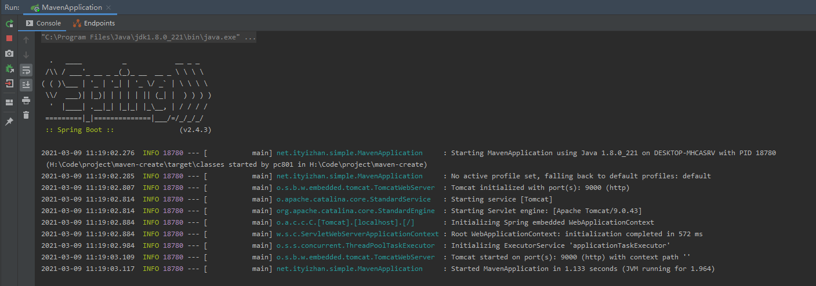Screen dimensions: 816x286
Task: Click 'No active profile set' log message
Action: (x=581, y=176)
